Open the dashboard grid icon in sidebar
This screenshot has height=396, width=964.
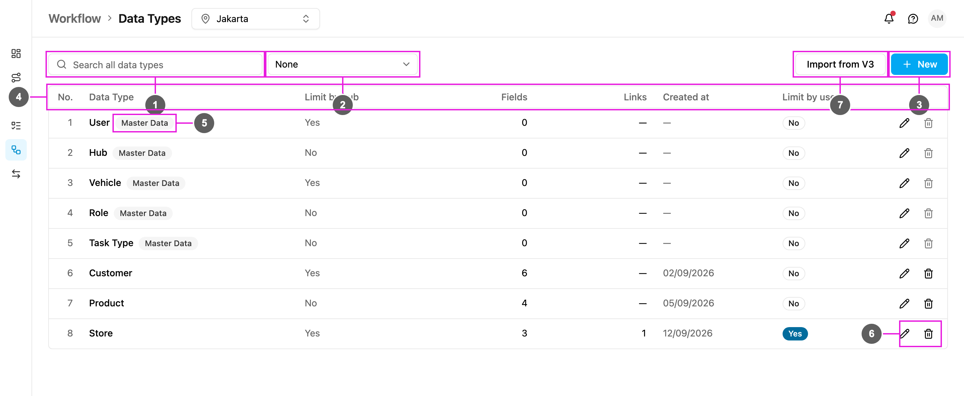point(16,54)
